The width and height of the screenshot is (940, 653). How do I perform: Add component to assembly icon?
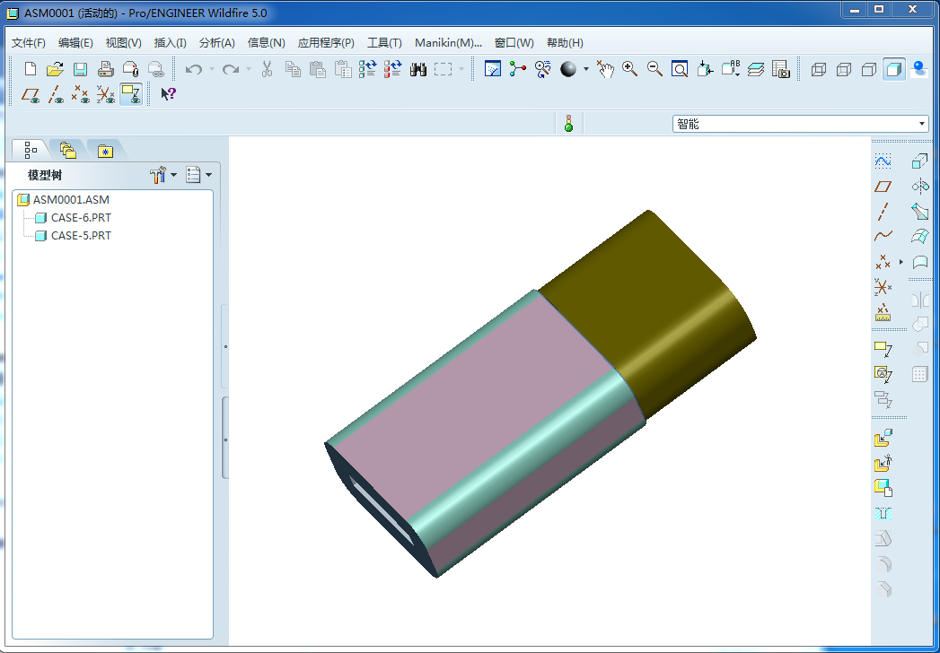tap(883, 439)
